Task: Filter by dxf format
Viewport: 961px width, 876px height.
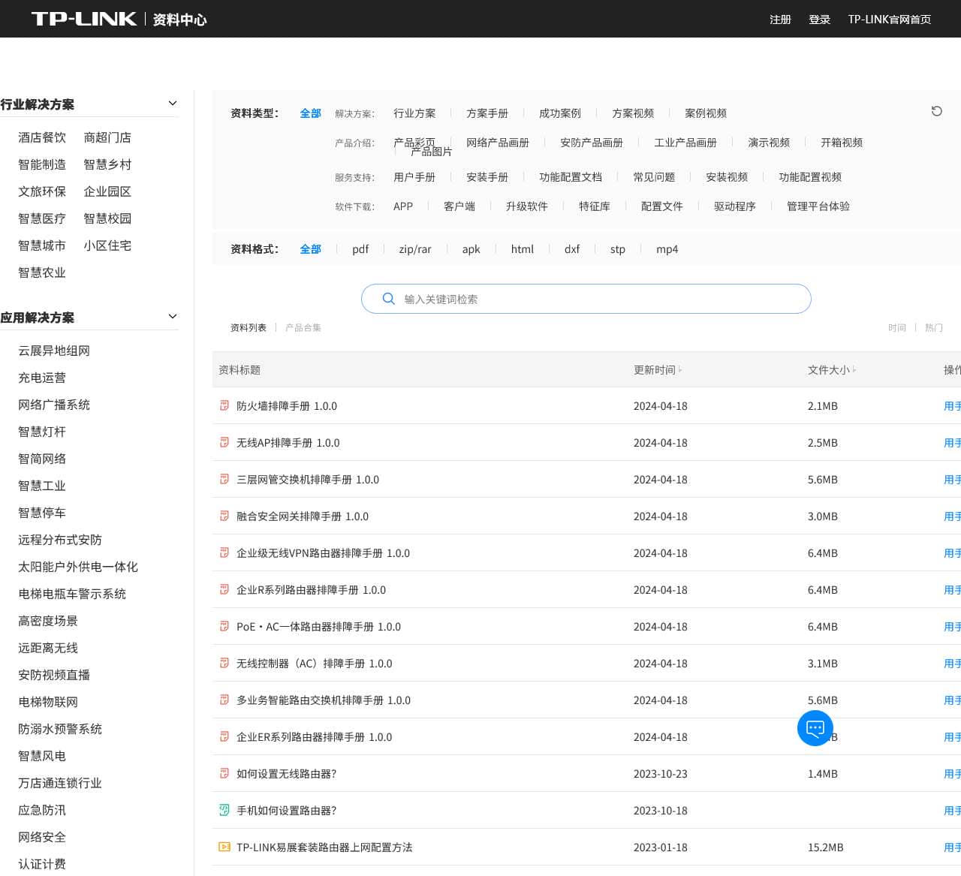Action: tap(572, 249)
